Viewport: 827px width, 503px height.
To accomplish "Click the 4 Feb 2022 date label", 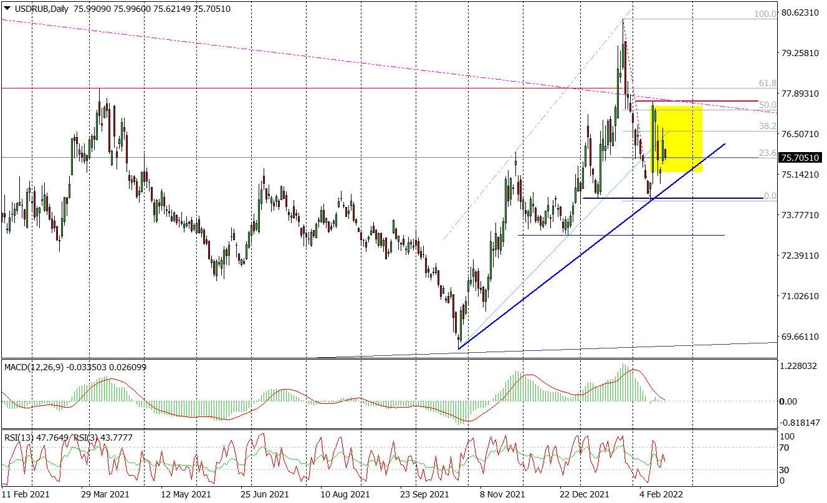I will coord(661,494).
